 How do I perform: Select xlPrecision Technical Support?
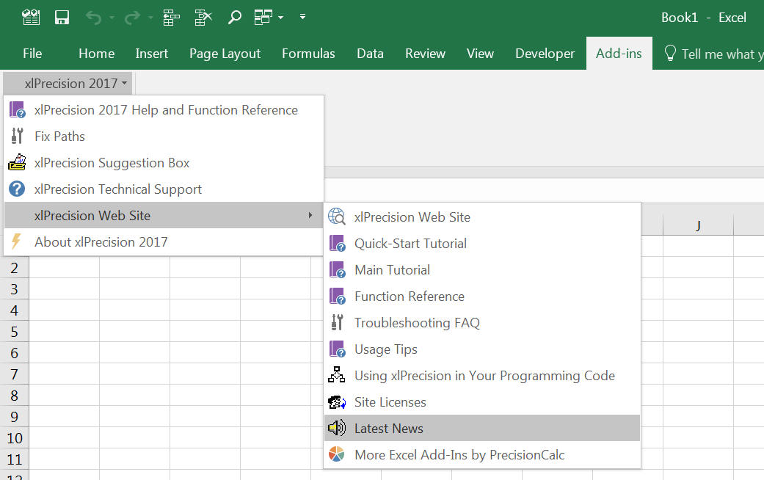[164, 189]
